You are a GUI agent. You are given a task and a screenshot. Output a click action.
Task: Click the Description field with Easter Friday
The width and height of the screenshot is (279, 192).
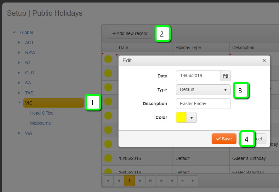point(203,104)
